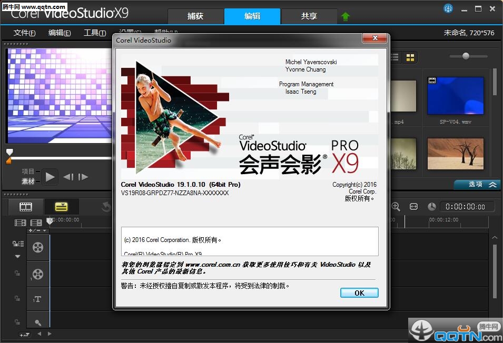The width and height of the screenshot is (503, 343).
Task: Select the voice track microphone icon
Action: 38,322
